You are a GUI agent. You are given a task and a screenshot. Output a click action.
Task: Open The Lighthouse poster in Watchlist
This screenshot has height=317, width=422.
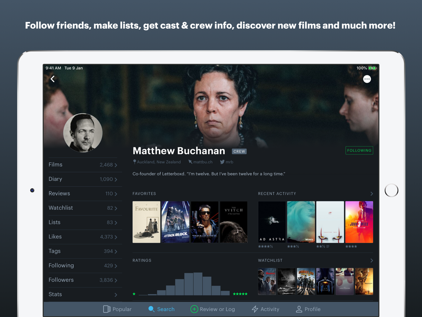pos(286,281)
